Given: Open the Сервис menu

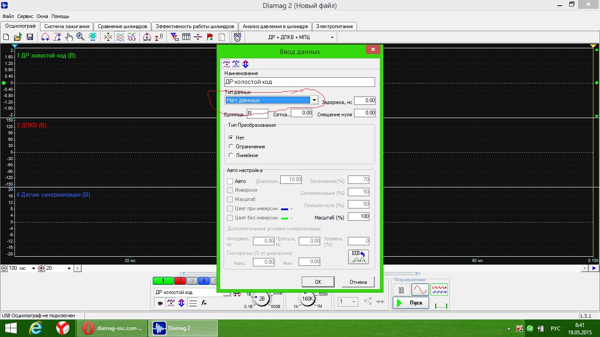Looking at the screenshot, I should click(25, 16).
